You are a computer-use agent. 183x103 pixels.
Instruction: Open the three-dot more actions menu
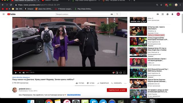click(x=125, y=83)
